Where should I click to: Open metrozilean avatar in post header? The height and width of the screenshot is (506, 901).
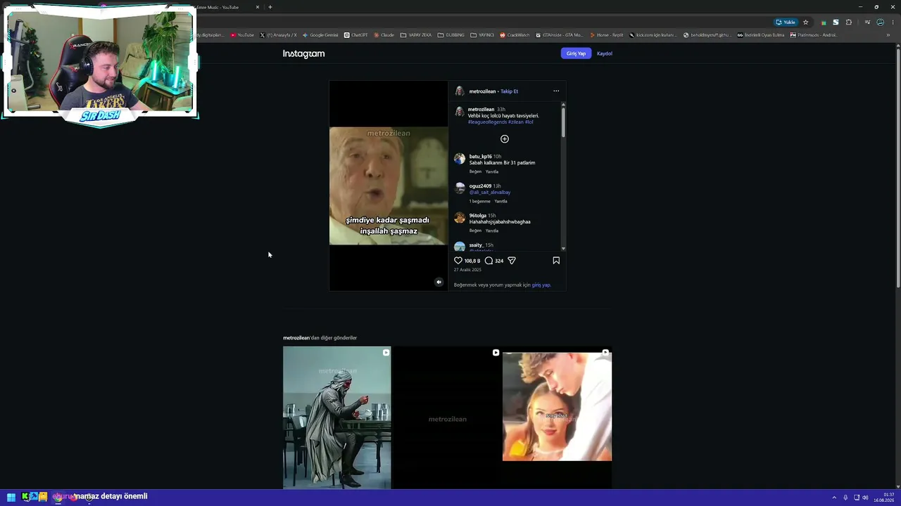(x=460, y=91)
